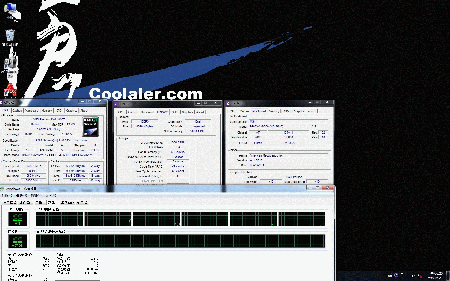Select Graphics tab in the right CPU-Z window
This screenshot has width=450, height=281.
pos(299,111)
